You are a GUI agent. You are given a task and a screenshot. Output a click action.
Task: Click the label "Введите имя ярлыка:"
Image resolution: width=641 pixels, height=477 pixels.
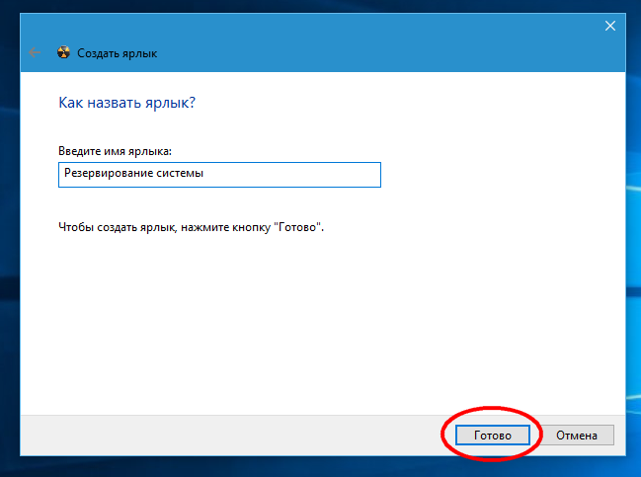(115, 151)
